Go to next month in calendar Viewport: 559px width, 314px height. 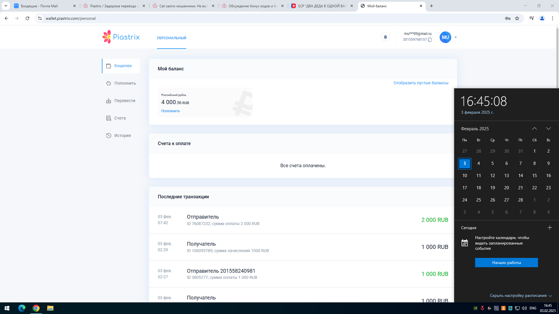pyautogui.click(x=549, y=129)
